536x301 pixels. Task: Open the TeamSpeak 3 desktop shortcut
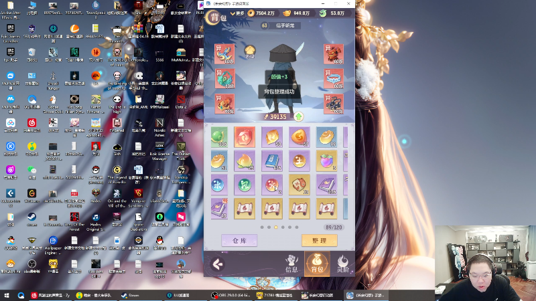(96, 9)
